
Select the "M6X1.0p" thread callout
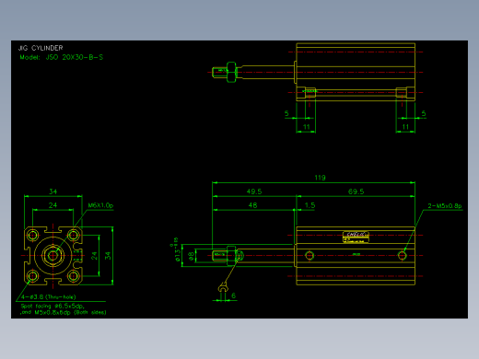(x=100, y=205)
